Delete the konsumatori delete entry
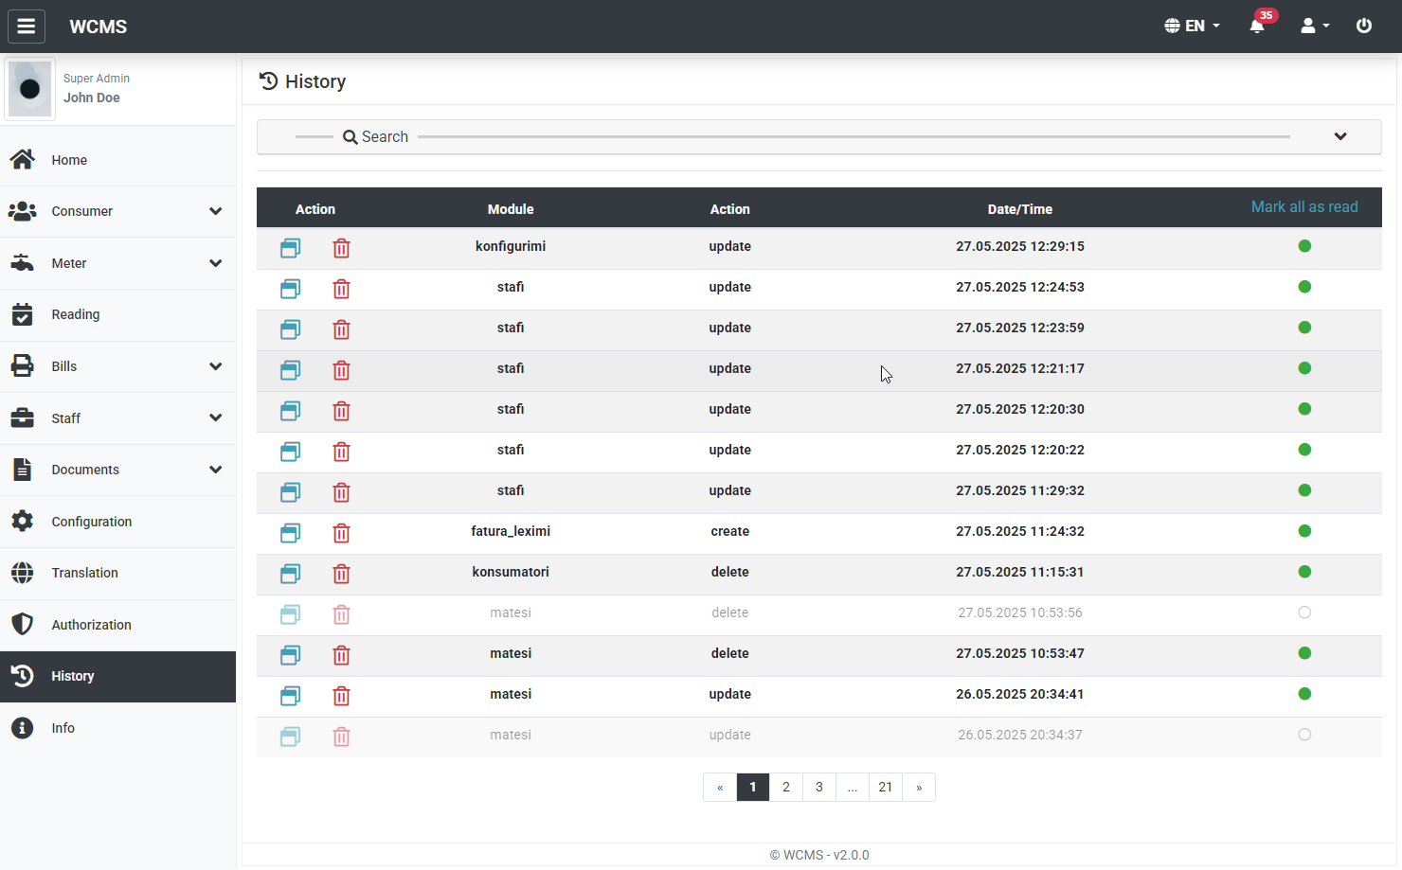 pyautogui.click(x=341, y=574)
